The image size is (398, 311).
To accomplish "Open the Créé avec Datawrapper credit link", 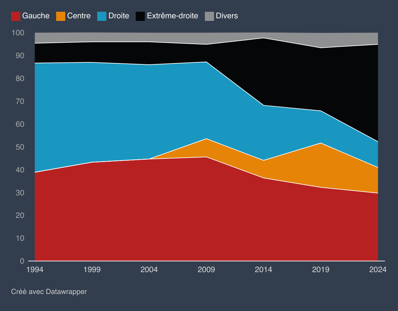I will tap(49, 291).
